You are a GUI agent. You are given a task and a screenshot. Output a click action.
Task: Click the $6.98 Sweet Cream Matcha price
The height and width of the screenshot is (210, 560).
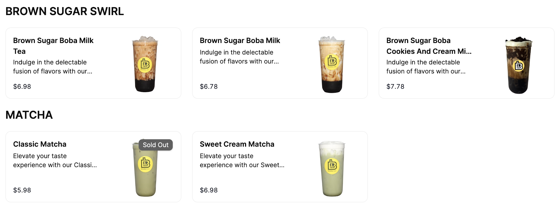(209, 190)
